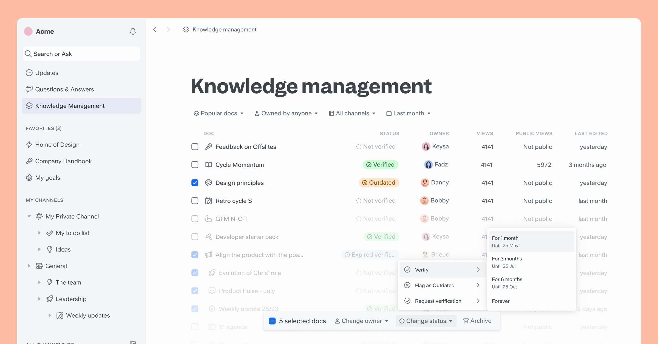Image resolution: width=658 pixels, height=344 pixels.
Task: Click the My to do list checkmark icon
Action: [x=50, y=233]
